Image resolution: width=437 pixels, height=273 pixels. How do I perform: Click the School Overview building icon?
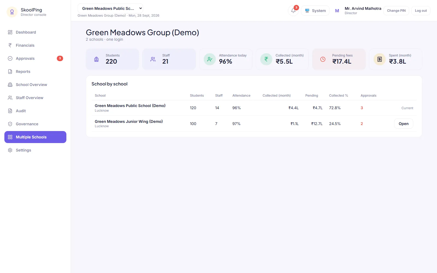click(10, 85)
